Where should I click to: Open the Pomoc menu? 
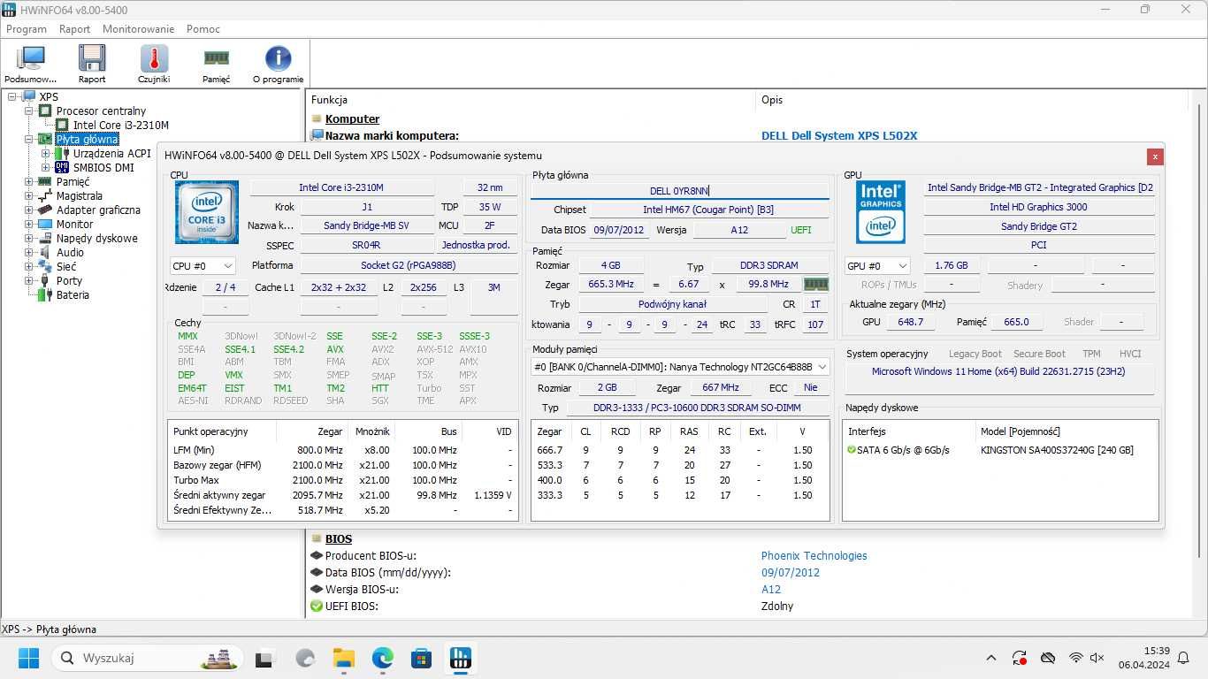pyautogui.click(x=203, y=29)
